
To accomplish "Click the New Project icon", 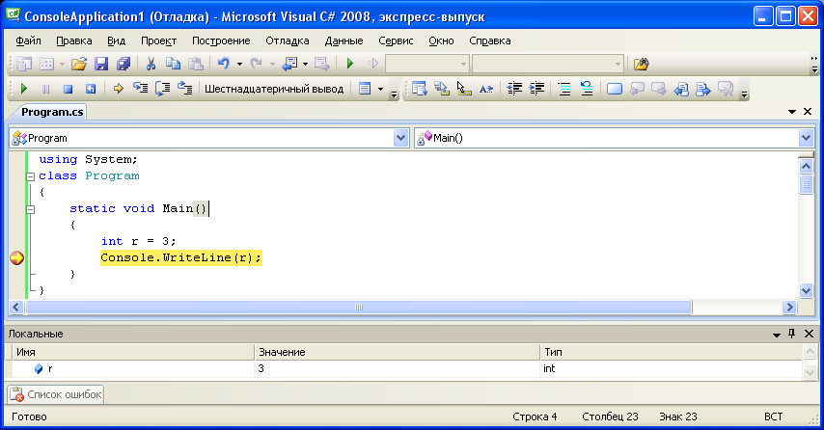I will (24, 64).
